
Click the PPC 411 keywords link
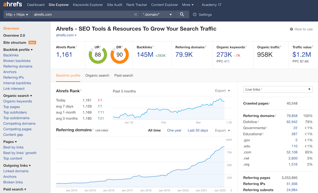coord(227,61)
